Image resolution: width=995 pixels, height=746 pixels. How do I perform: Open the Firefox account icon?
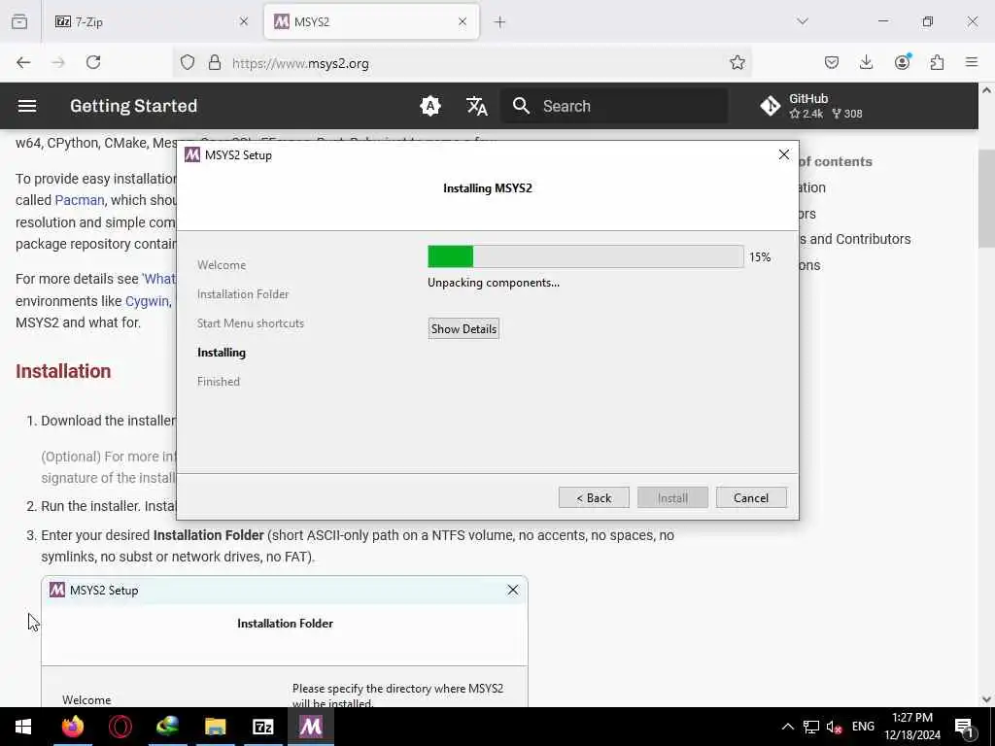(x=903, y=61)
